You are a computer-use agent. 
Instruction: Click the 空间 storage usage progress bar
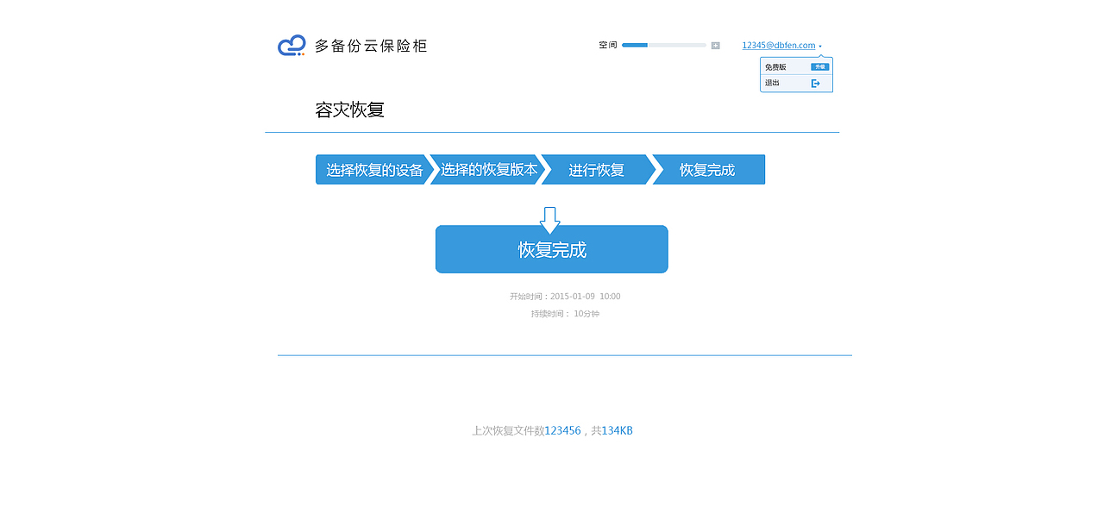click(664, 45)
